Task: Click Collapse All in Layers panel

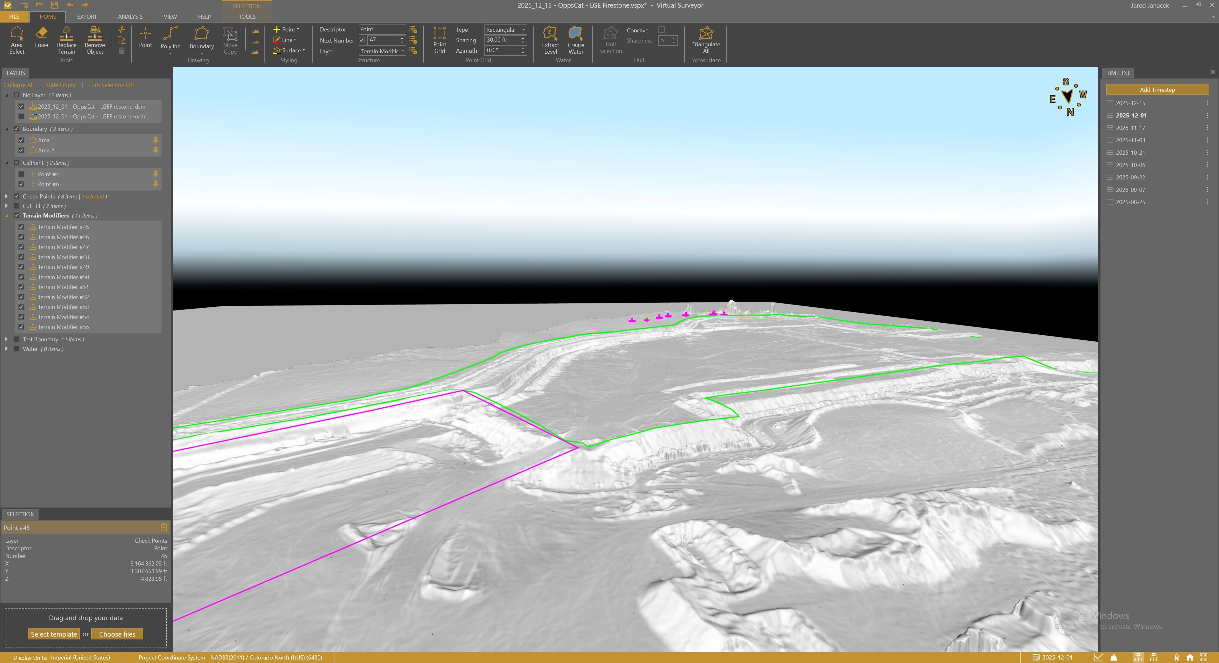Action: click(x=19, y=85)
